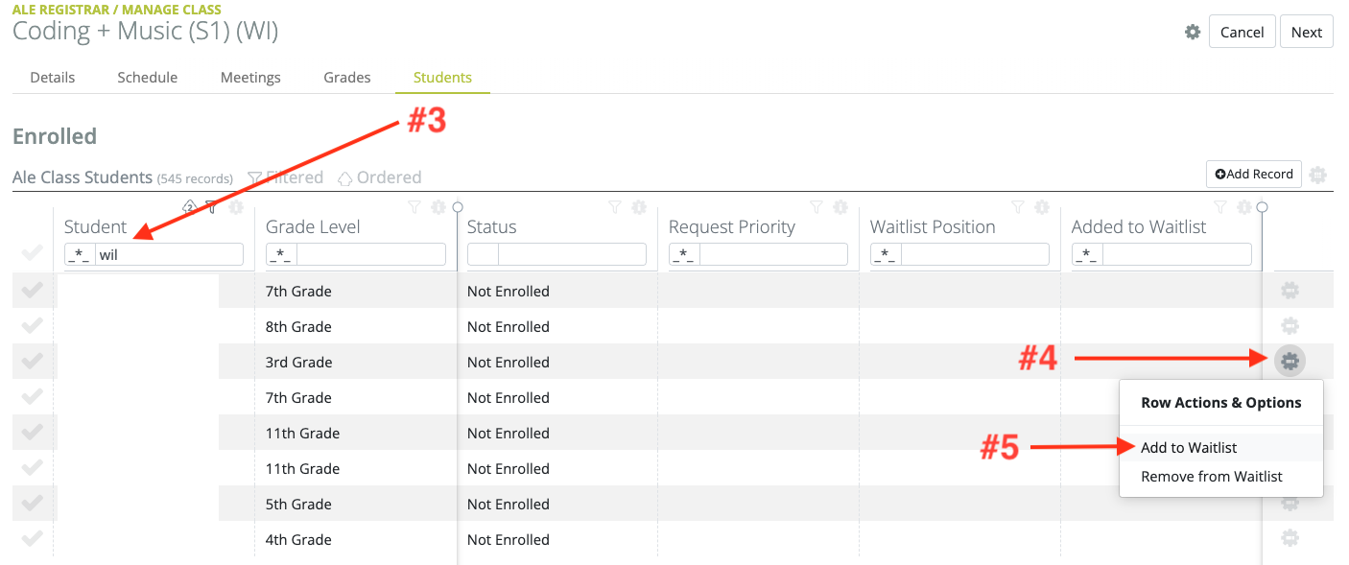Click the filter funnel on Waitlist Position column
The width and height of the screenshot is (1349, 565).
tap(1017, 206)
